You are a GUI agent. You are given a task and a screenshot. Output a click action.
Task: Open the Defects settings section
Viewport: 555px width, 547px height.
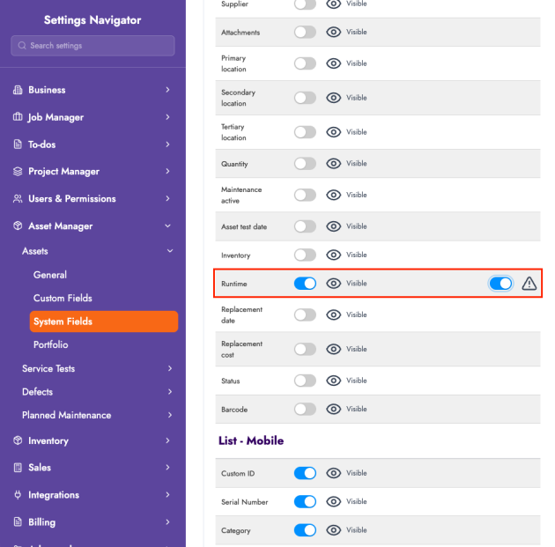[38, 392]
